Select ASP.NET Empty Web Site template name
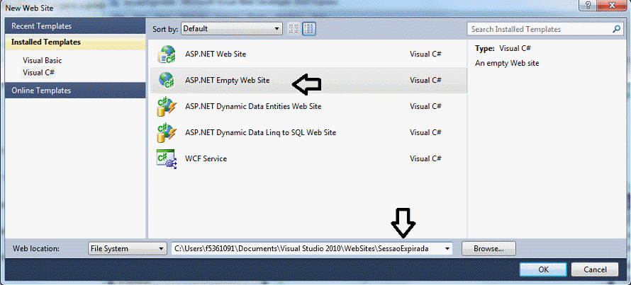The height and width of the screenshot is (285, 631). (227, 81)
